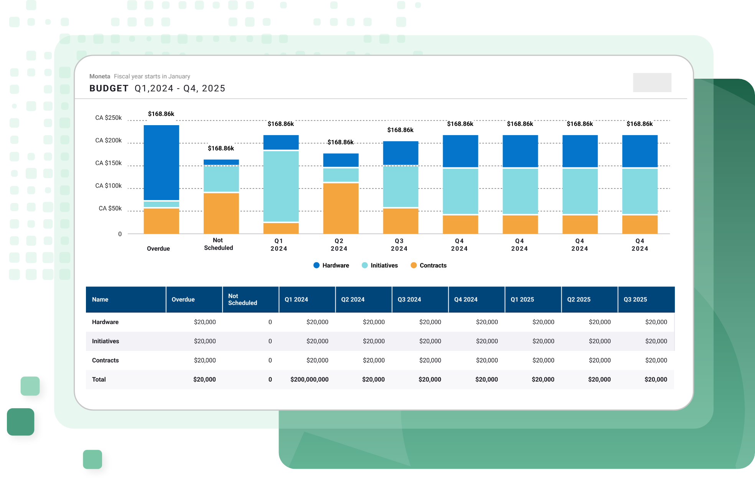Open the Initiatives table row
The image size is (755, 483).
click(x=106, y=341)
